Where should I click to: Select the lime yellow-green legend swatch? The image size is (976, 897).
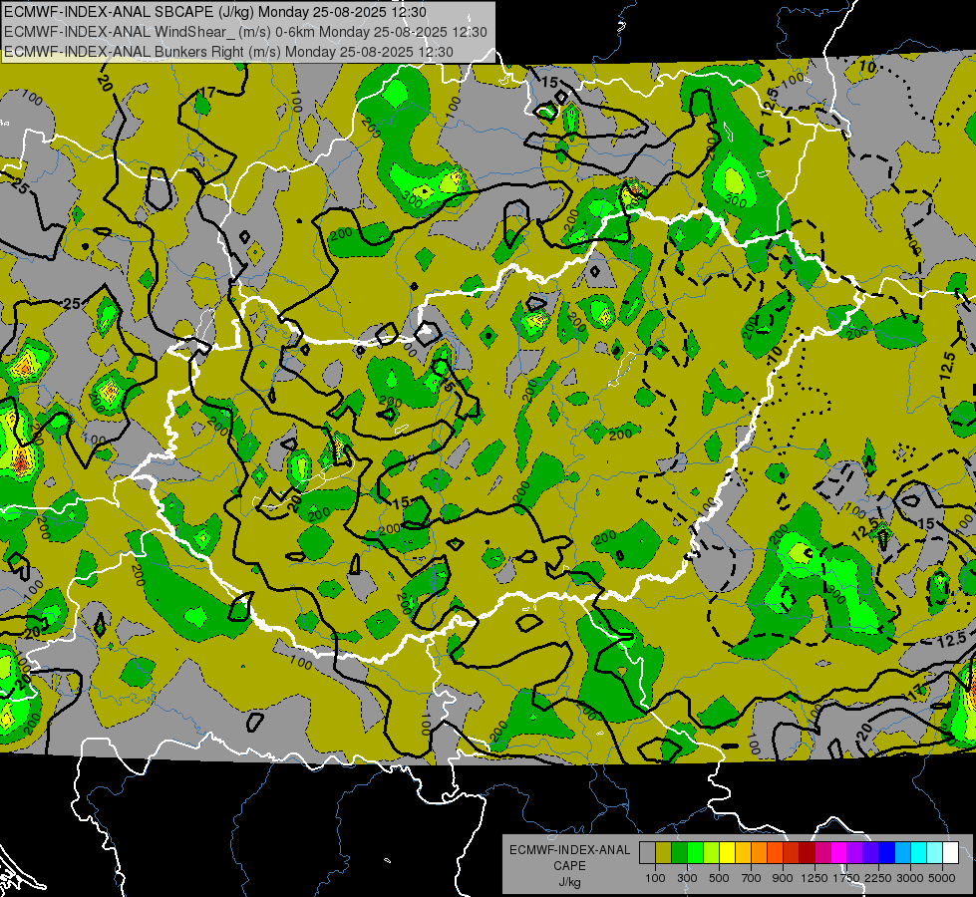point(712,853)
